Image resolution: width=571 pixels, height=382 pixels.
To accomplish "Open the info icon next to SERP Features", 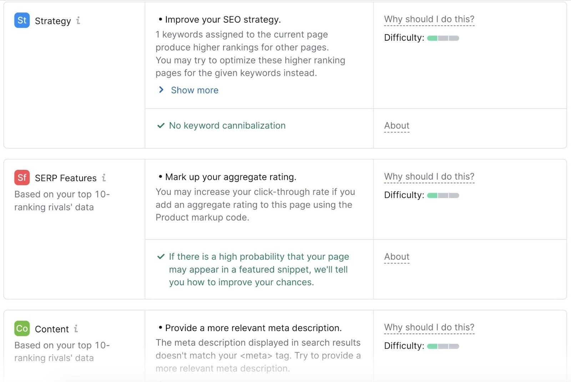I will (104, 178).
